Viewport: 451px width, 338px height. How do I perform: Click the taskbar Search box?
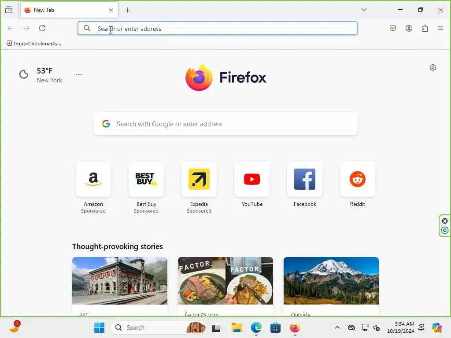pos(159,327)
